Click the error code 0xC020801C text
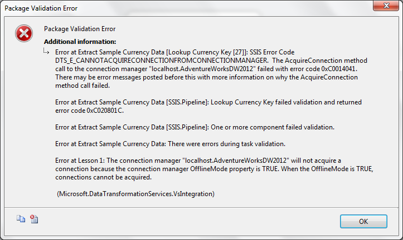The height and width of the screenshot is (240, 403). pos(105,111)
